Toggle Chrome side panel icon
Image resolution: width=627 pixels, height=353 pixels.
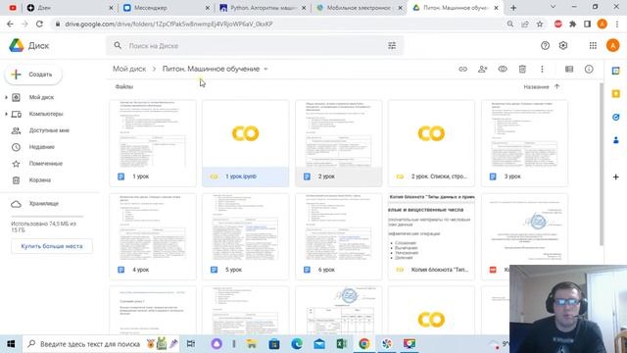587,24
